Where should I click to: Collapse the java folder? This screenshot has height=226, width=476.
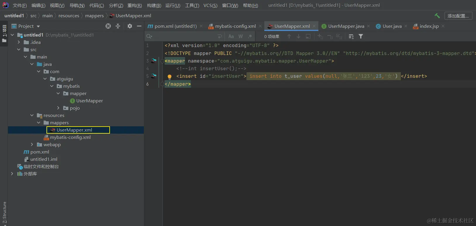[x=32, y=64]
